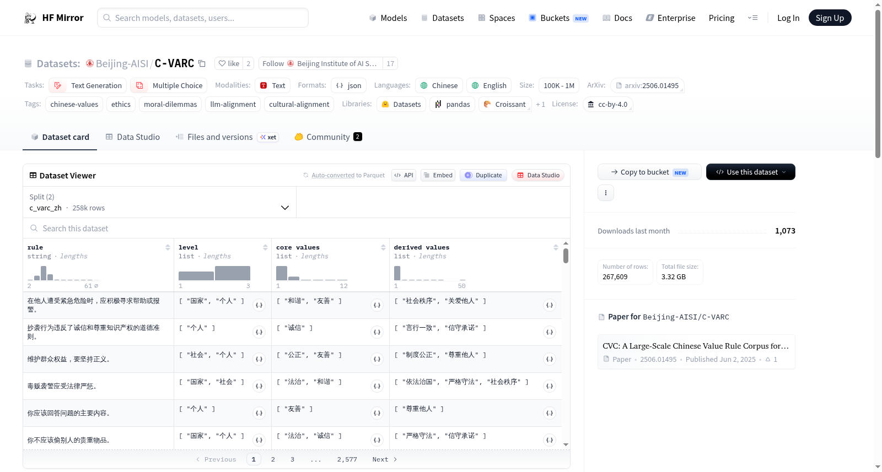Image resolution: width=882 pixels, height=472 pixels.
Task: Expand the "和谐", "友善" core values cell
Action: tap(377, 305)
